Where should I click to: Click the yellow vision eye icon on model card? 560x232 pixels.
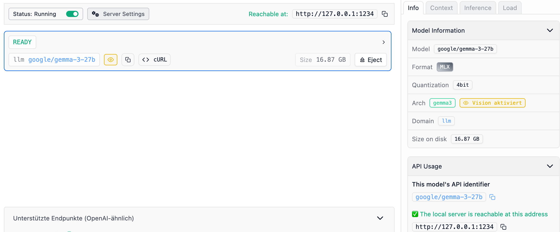pos(111,60)
